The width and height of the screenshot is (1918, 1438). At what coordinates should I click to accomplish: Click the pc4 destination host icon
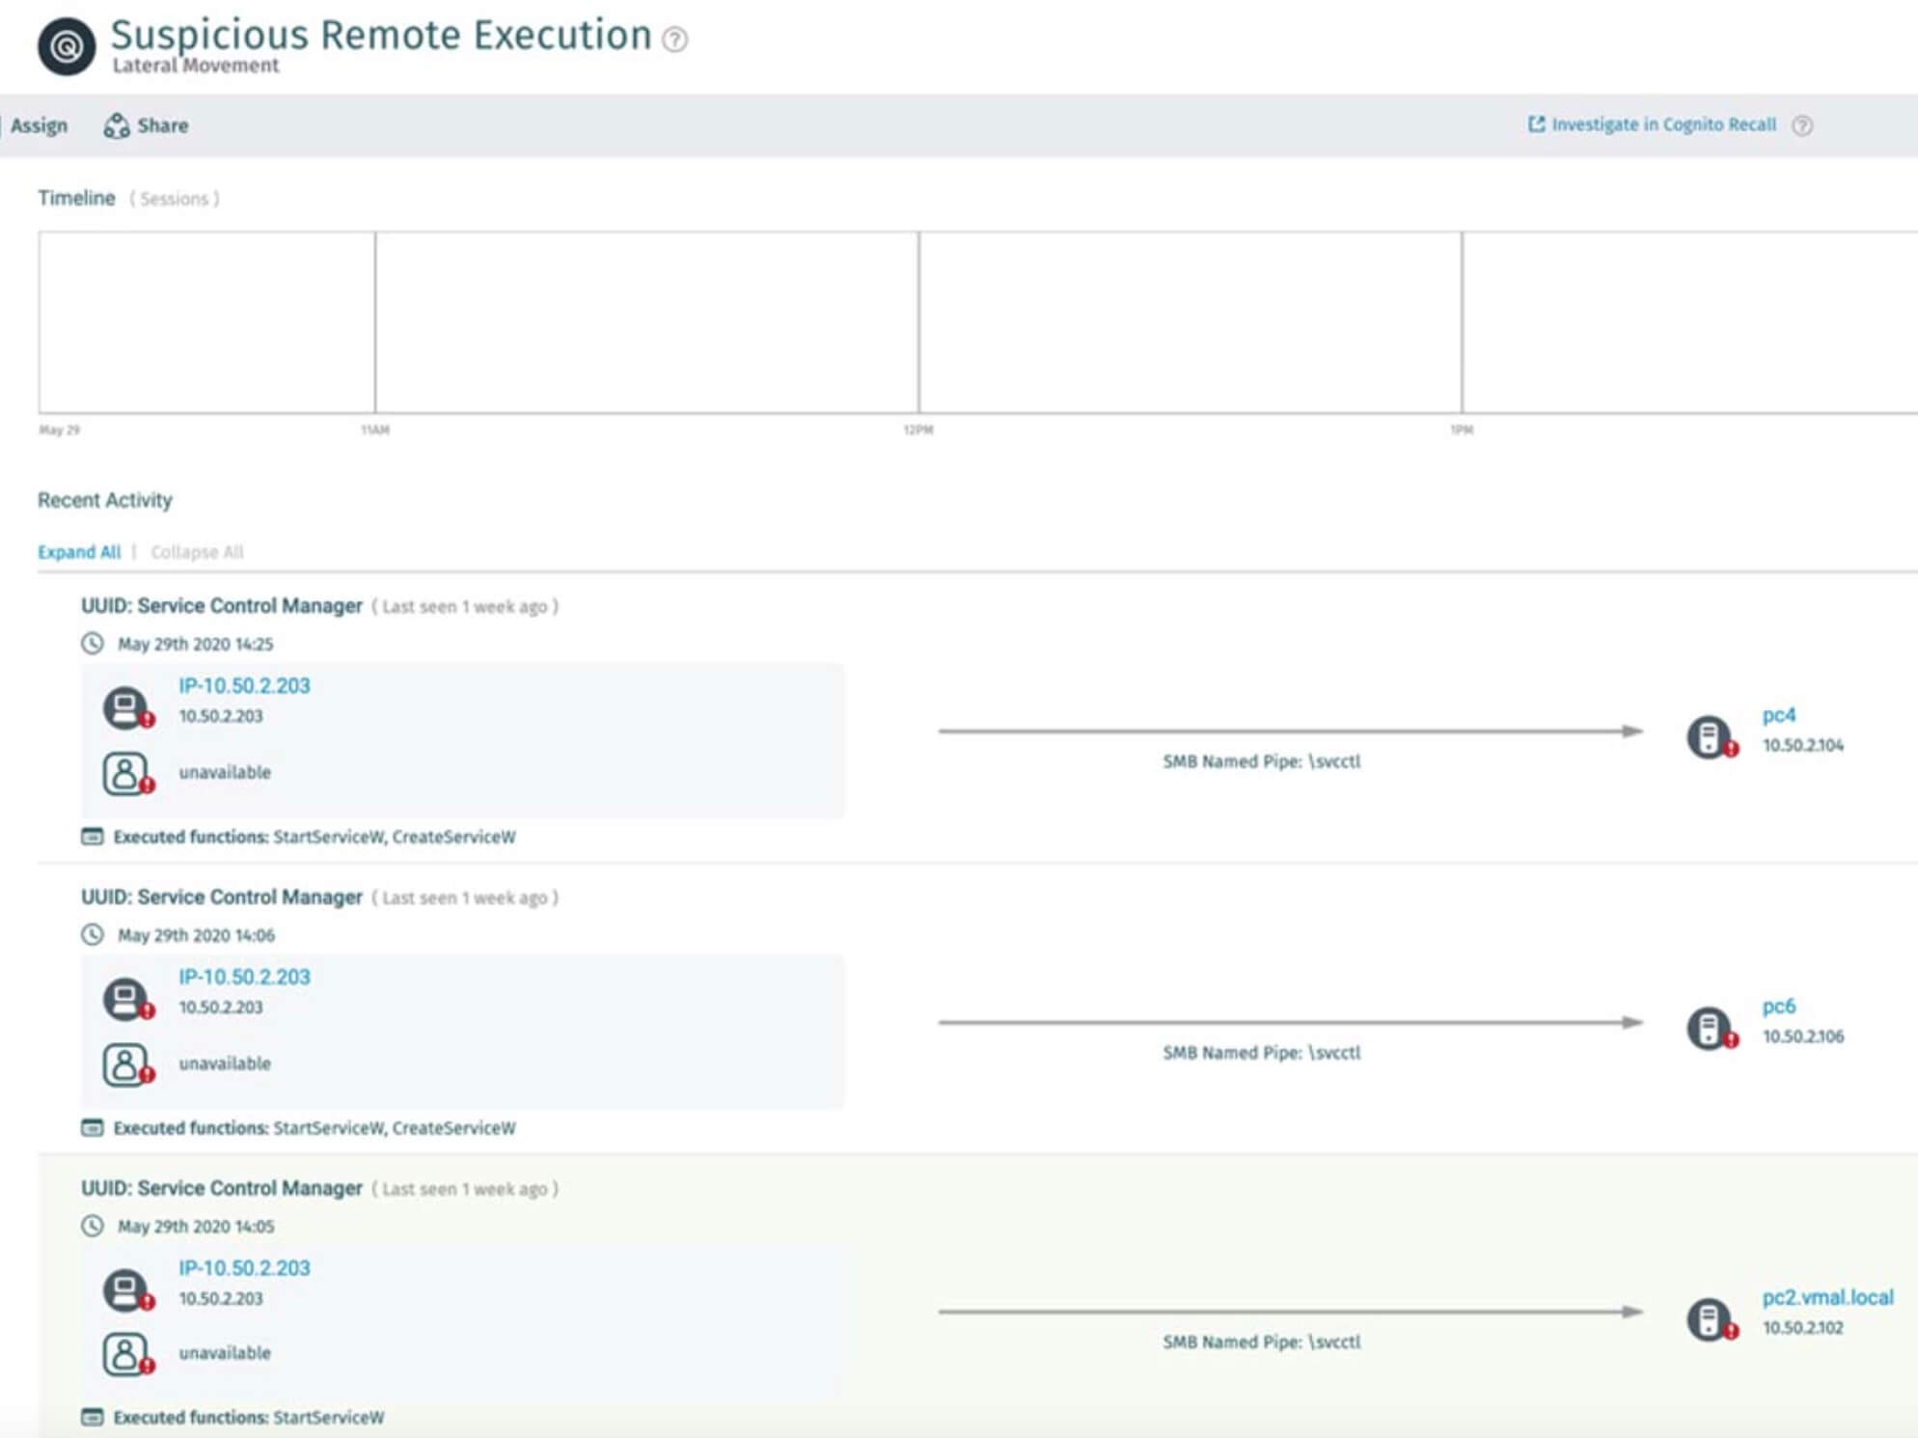click(1709, 737)
